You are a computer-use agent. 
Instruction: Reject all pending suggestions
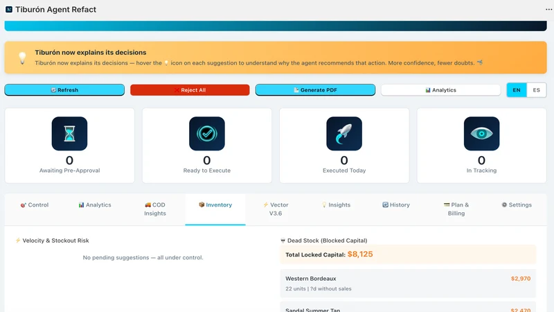pos(190,90)
